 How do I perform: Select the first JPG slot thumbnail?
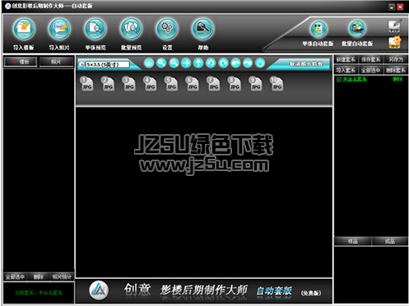point(86,84)
